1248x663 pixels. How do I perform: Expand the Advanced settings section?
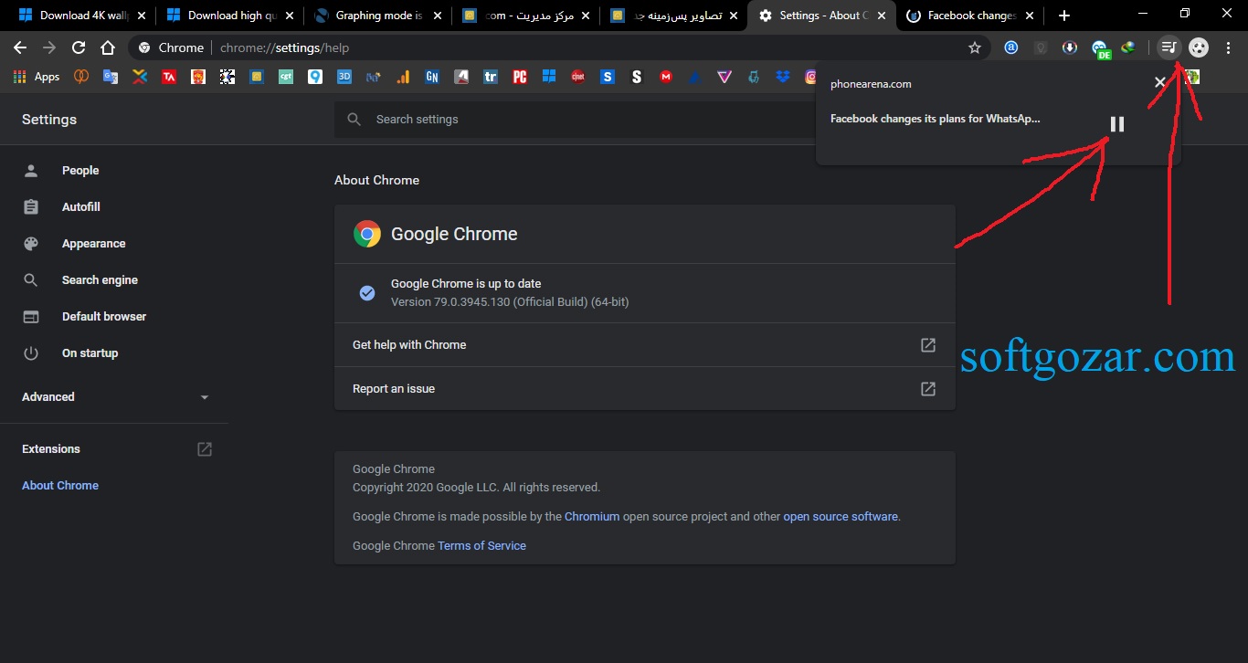click(x=115, y=397)
